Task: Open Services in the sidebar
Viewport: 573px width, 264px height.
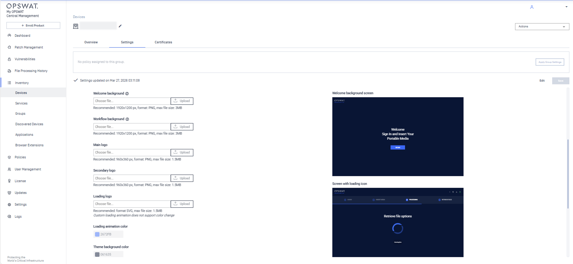Action: [x=21, y=103]
